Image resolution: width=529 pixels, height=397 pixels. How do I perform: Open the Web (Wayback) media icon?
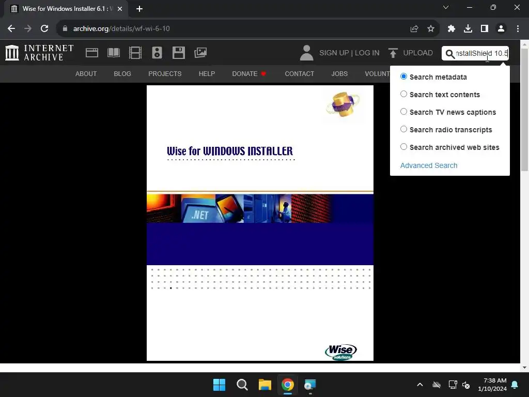pyautogui.click(x=92, y=53)
